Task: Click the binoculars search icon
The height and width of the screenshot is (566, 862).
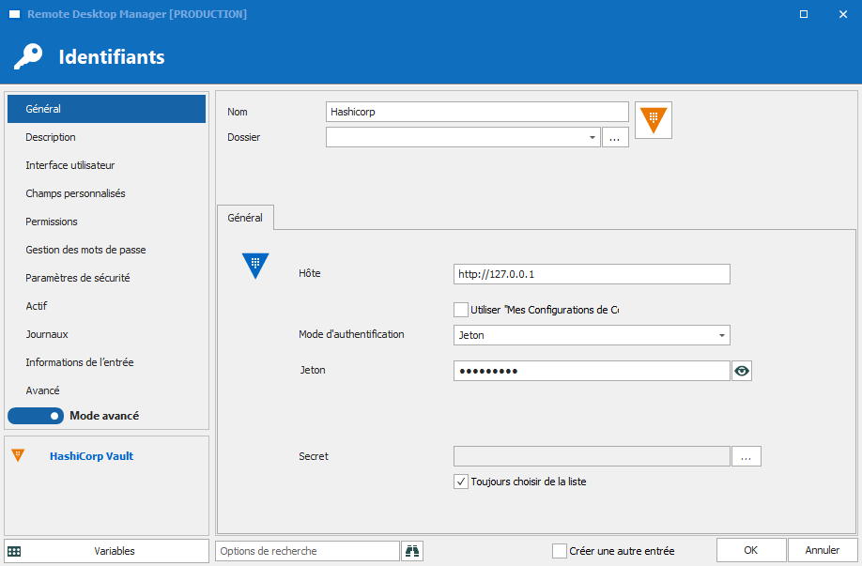Action: click(412, 551)
